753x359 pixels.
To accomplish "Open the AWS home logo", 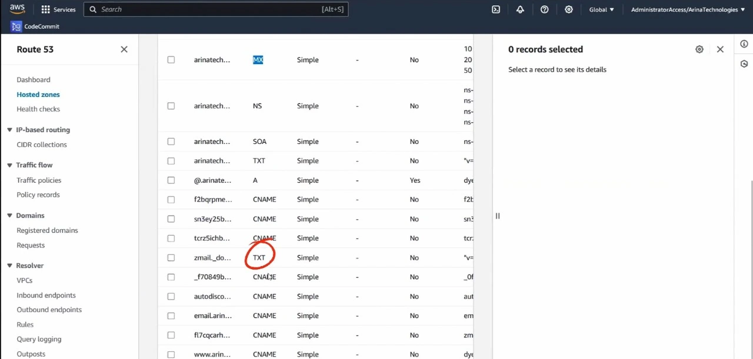I will pyautogui.click(x=17, y=9).
